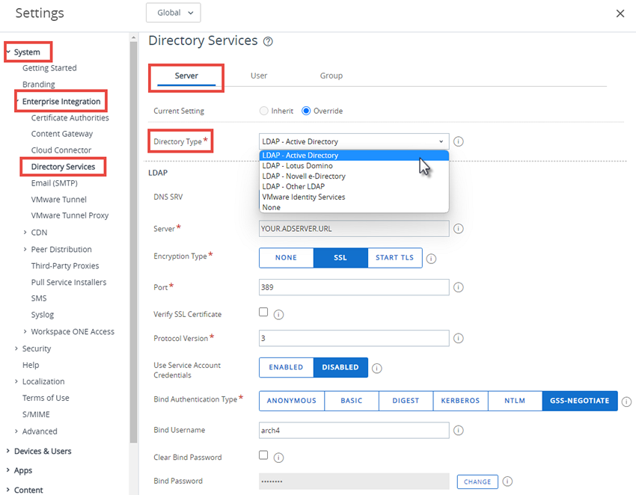Screen dimensions: 636x495
Task: Switch to the User tab
Action: click(259, 76)
